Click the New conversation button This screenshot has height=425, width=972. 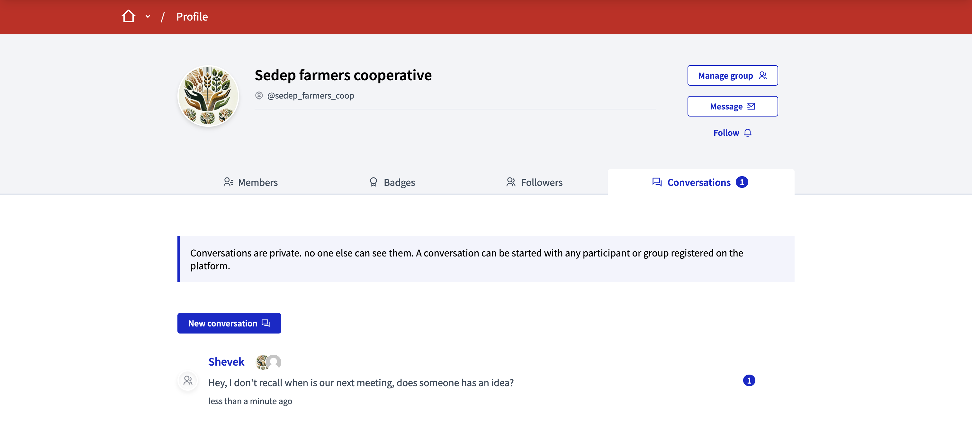click(229, 322)
